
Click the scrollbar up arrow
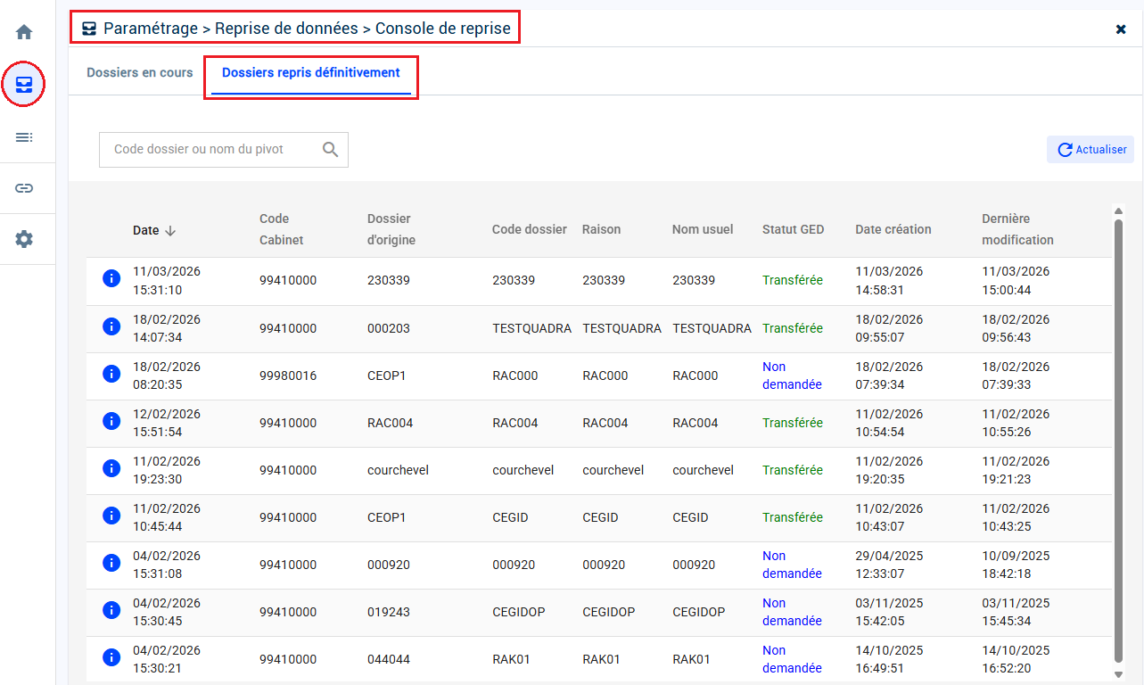tap(1118, 211)
